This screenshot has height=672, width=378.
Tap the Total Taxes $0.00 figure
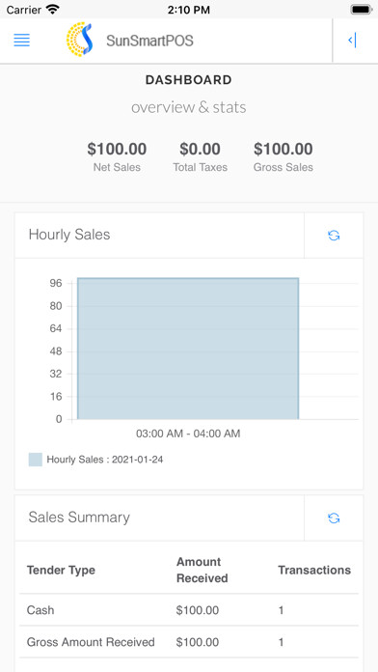[200, 149]
